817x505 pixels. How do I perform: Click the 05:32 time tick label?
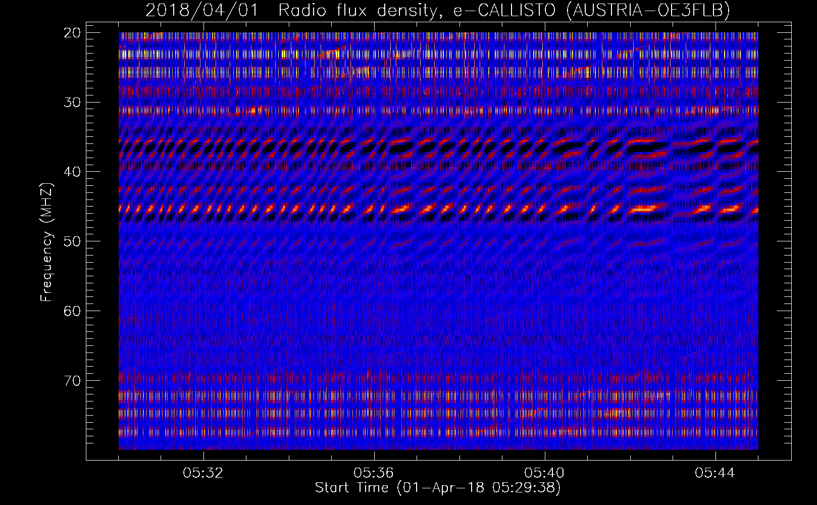tap(203, 473)
